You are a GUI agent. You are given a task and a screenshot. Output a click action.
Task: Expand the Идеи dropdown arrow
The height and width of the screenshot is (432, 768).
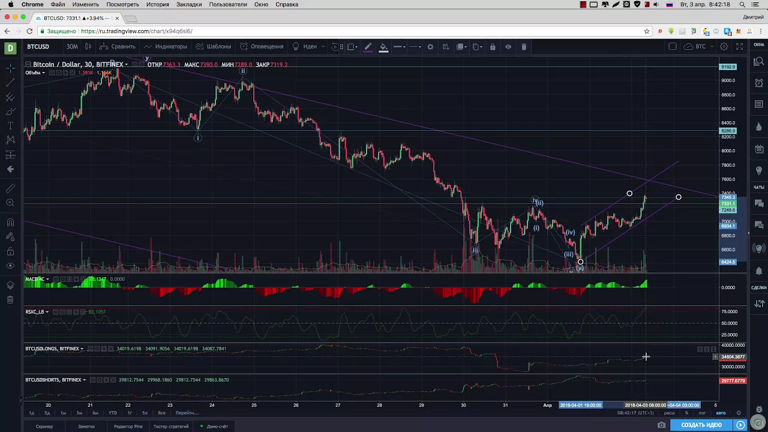(323, 46)
